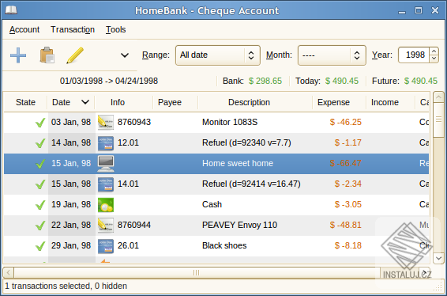The image size is (447, 296).
Task: Select PEAVEY Envoy 110 description
Action: point(239,225)
